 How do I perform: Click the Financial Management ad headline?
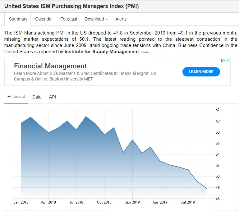click(50, 66)
